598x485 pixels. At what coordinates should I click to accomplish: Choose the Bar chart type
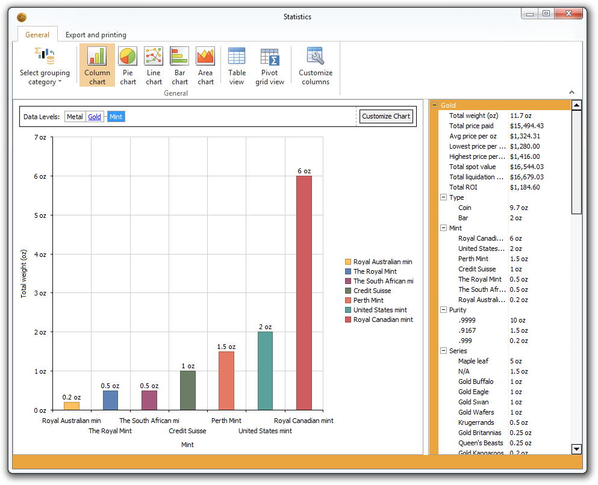[x=179, y=65]
